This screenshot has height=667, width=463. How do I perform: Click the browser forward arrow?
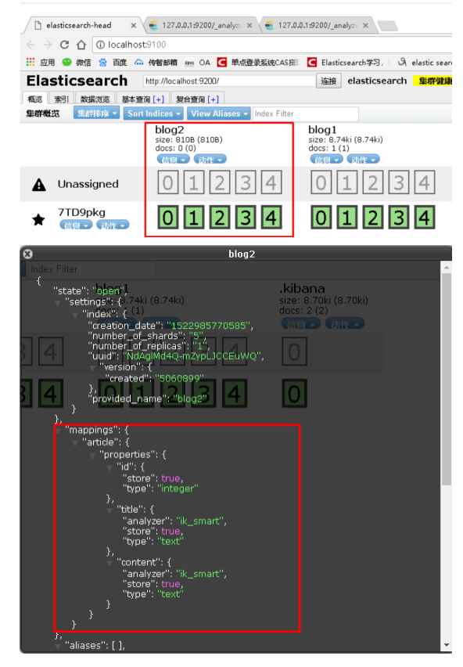pyautogui.click(x=47, y=45)
